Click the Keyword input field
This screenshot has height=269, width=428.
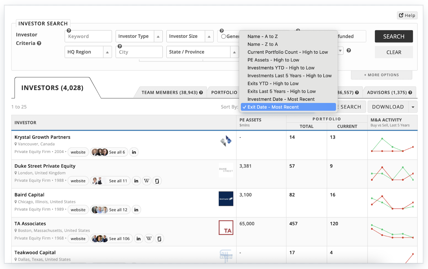coord(88,36)
